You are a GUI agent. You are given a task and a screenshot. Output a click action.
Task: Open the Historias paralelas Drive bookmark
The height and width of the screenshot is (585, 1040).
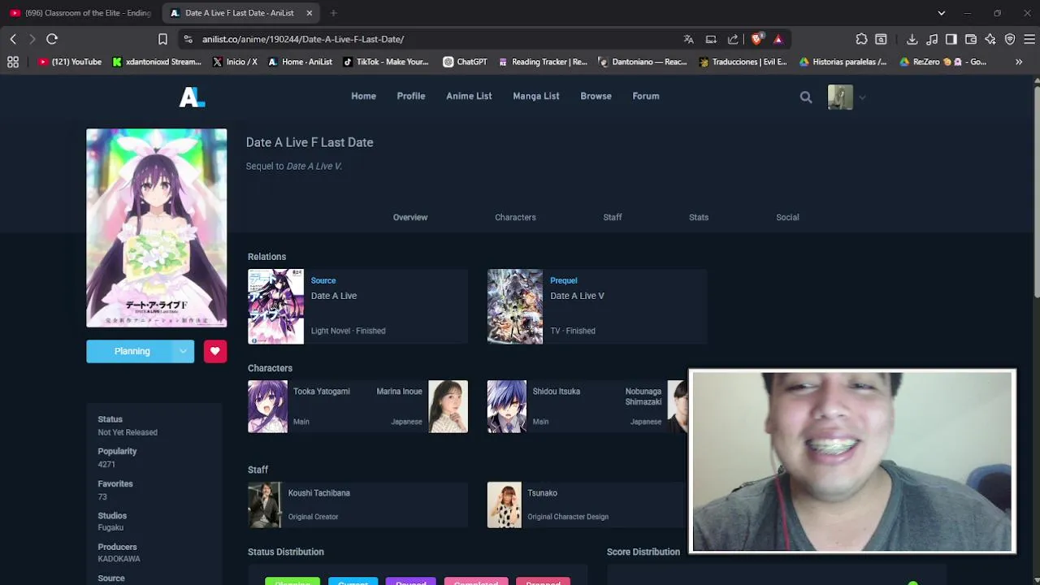(x=843, y=62)
